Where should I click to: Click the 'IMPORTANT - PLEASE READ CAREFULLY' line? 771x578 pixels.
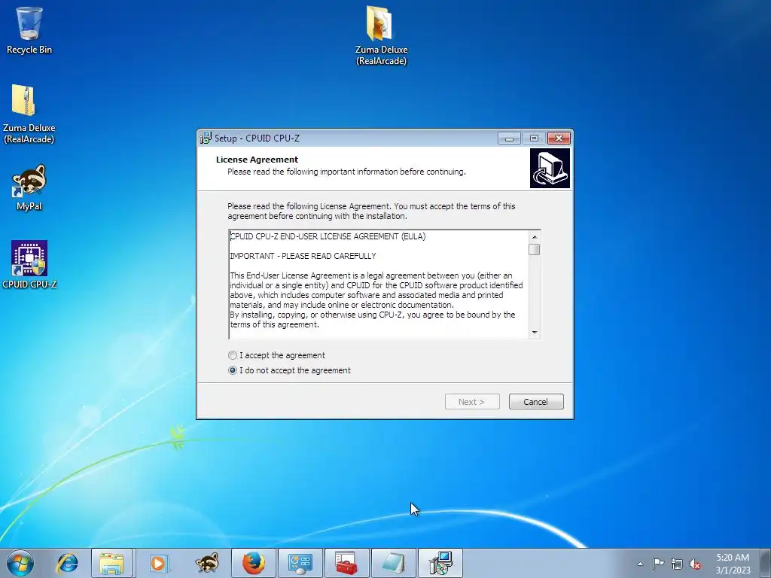tap(303, 256)
